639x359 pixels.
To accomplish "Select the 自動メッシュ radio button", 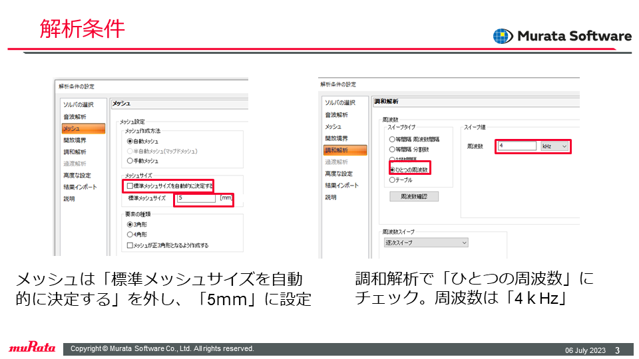I will click(130, 141).
